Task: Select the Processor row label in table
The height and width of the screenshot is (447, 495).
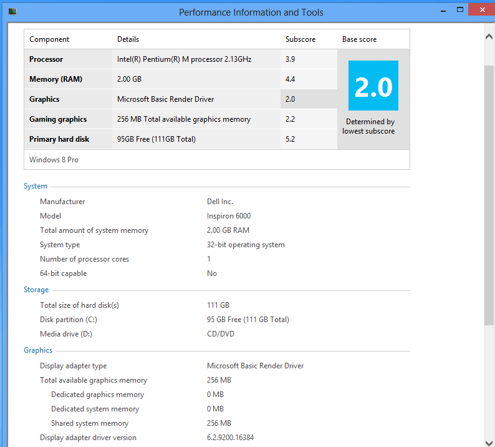Action: tap(46, 59)
